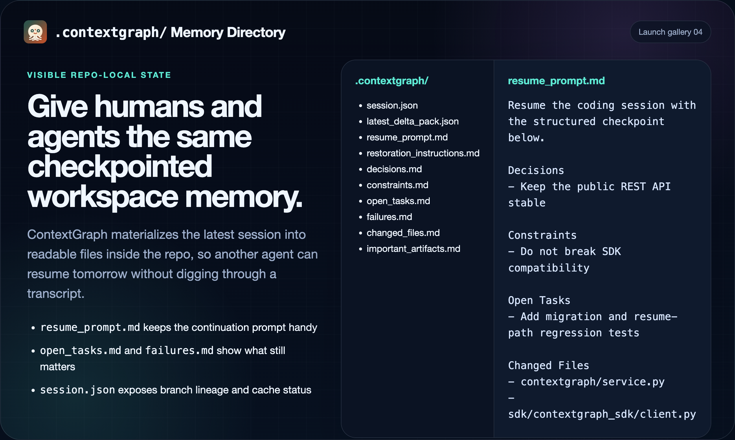Screen dimensions: 735x440
Task: Click the .contextgraph/ panel header
Action: 392,80
